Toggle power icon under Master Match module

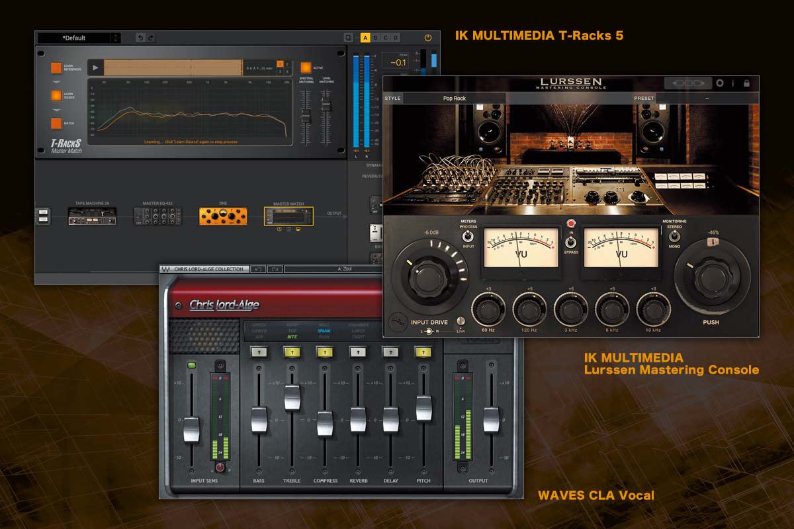point(280,229)
